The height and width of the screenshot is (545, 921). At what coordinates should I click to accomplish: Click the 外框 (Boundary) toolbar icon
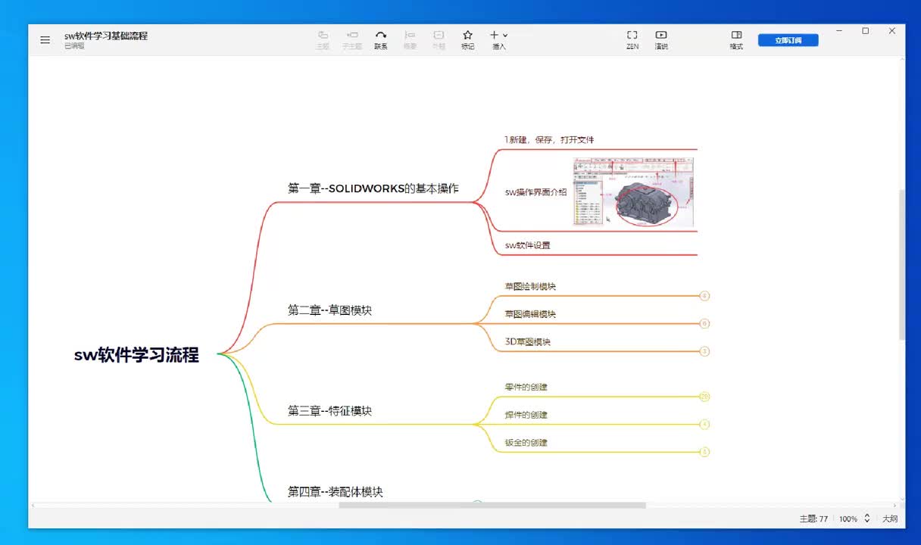click(x=439, y=40)
